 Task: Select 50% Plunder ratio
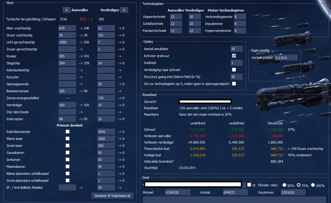284,185
